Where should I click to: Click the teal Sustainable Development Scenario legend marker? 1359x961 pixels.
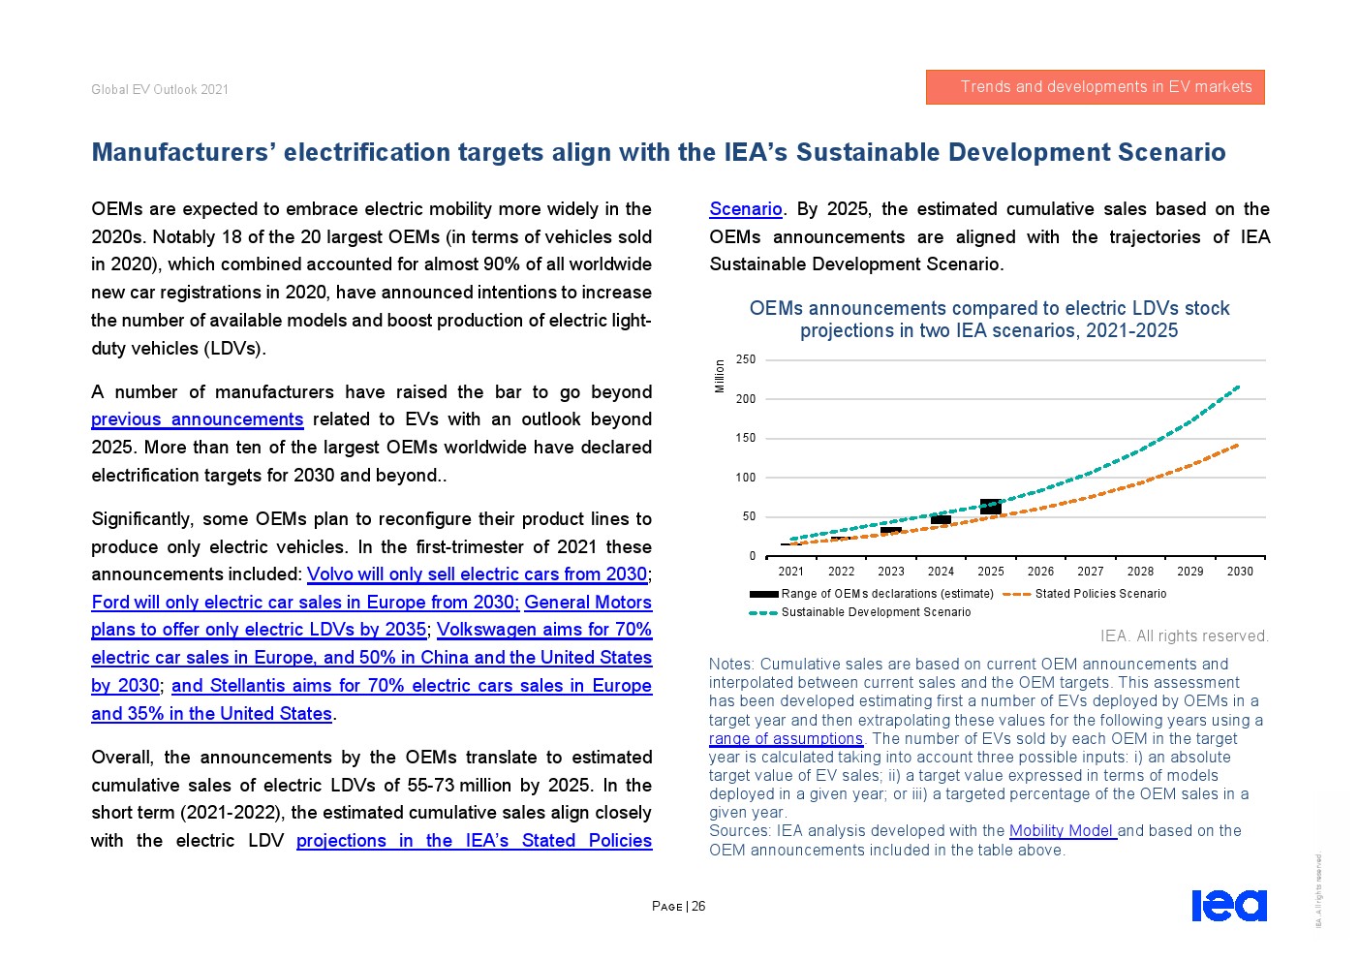[x=763, y=612]
